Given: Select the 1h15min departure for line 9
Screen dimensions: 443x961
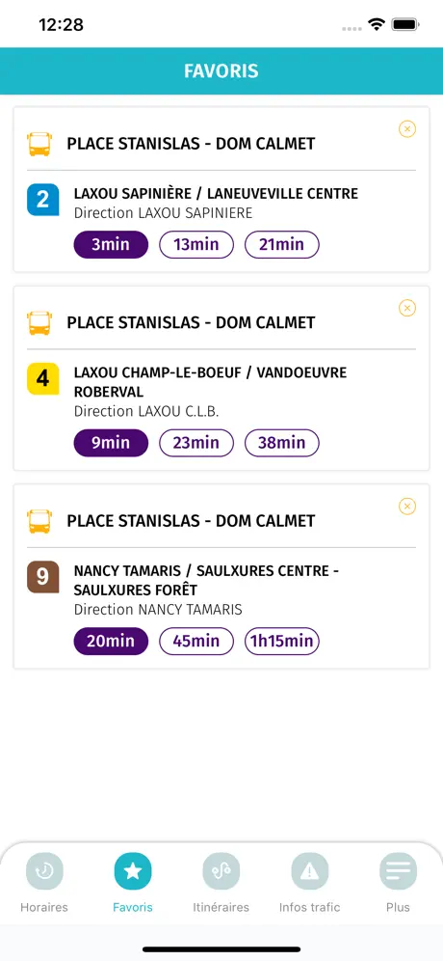Looking at the screenshot, I should click(282, 642).
